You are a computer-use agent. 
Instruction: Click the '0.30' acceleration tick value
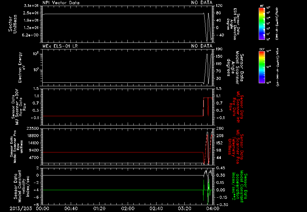click(220, 175)
